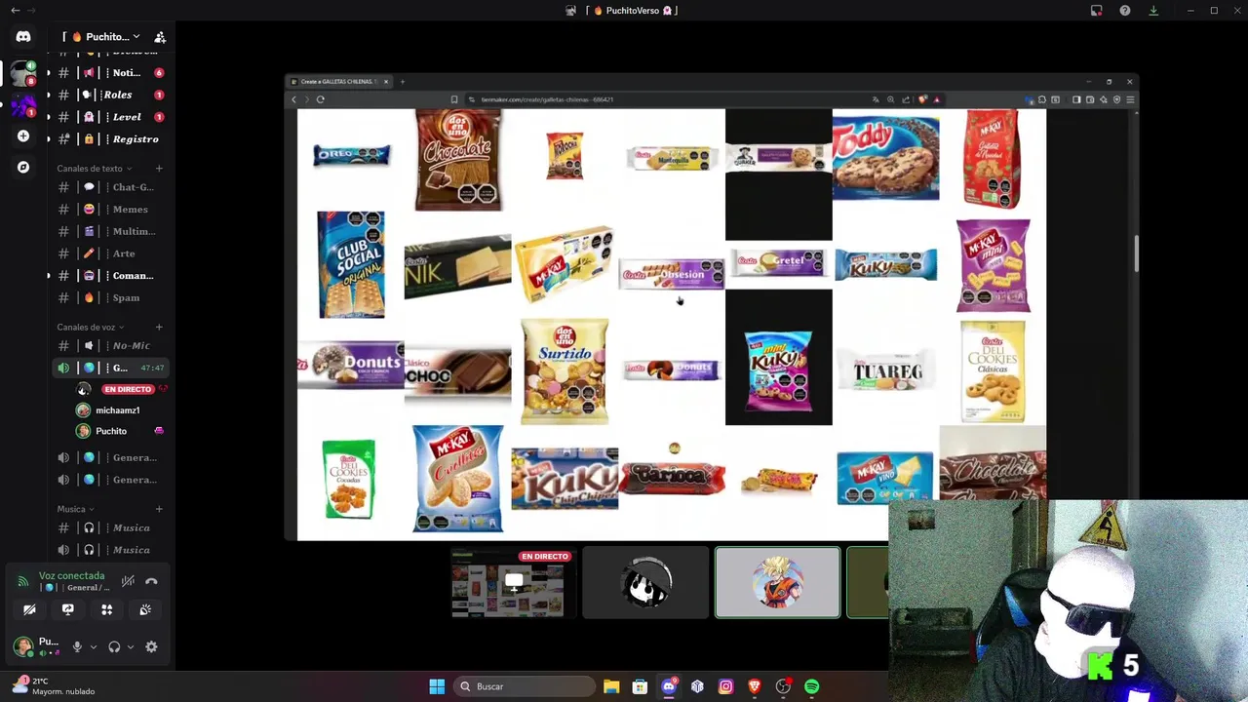Bookmark the page in shared browser toolbar
Screen dimensions: 1248x702
[x=453, y=99]
